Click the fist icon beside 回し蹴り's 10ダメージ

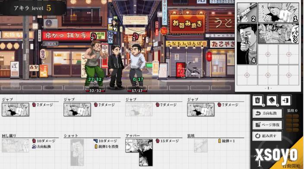click(x=34, y=141)
